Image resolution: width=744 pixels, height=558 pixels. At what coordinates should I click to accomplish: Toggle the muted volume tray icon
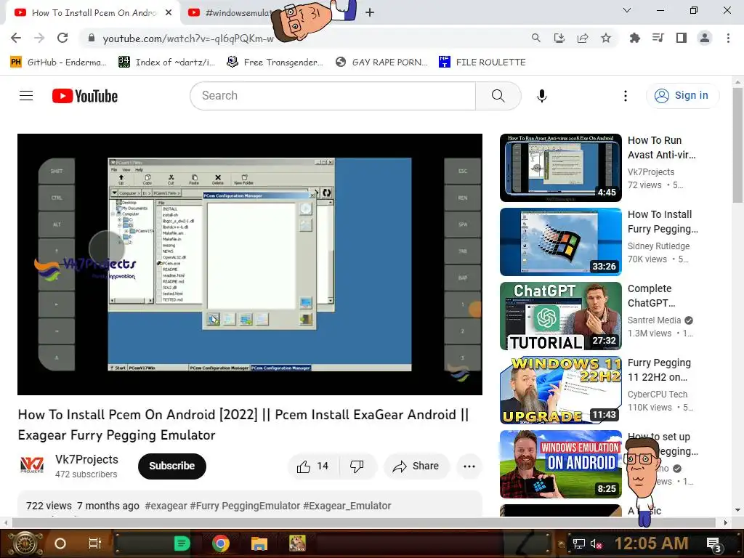[x=597, y=543]
